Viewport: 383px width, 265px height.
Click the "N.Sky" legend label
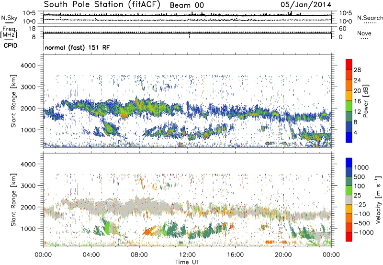coord(9,18)
